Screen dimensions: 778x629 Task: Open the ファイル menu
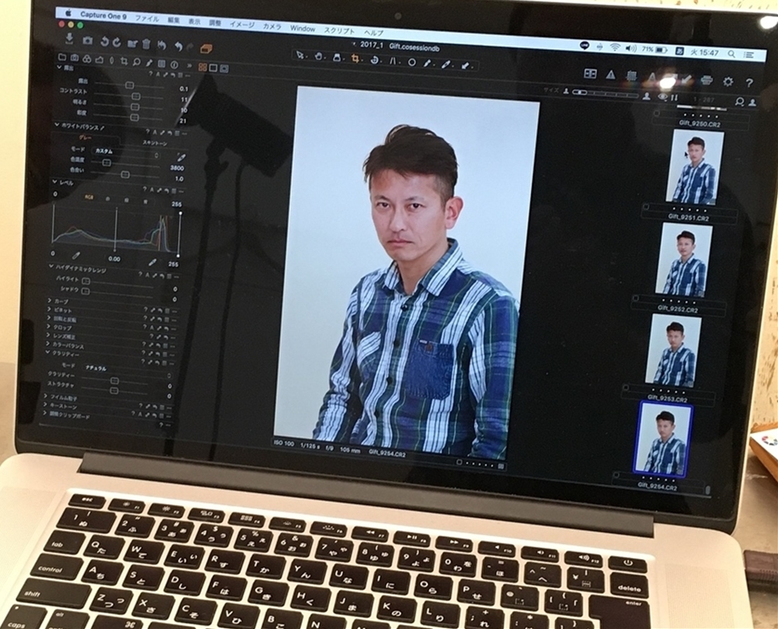click(147, 19)
